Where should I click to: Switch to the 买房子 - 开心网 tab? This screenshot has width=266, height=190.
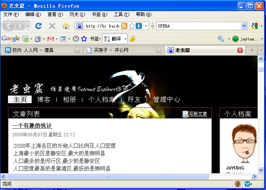click(x=111, y=50)
